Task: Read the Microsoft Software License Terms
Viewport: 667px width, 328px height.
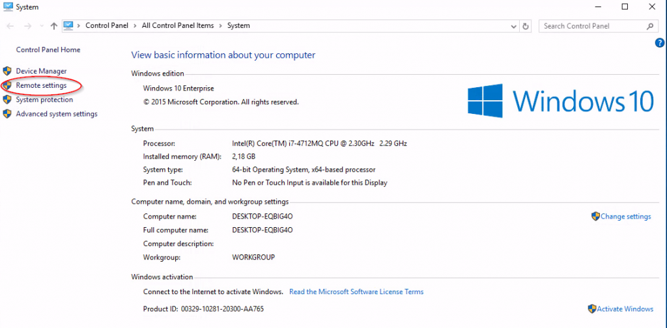Action: point(356,292)
